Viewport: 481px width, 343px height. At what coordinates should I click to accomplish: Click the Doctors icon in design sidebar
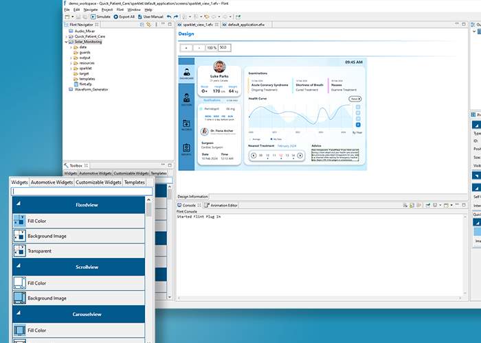187,101
